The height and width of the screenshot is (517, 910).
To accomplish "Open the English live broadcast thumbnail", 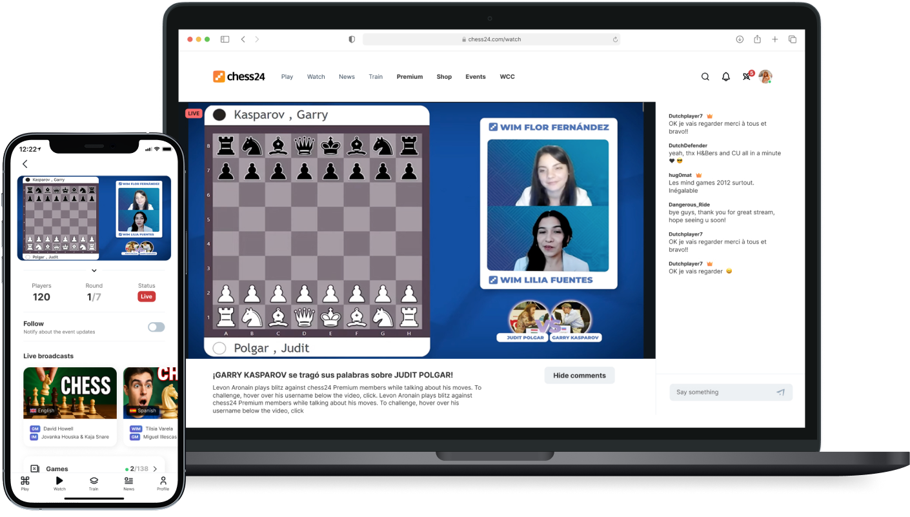I will click(x=70, y=393).
